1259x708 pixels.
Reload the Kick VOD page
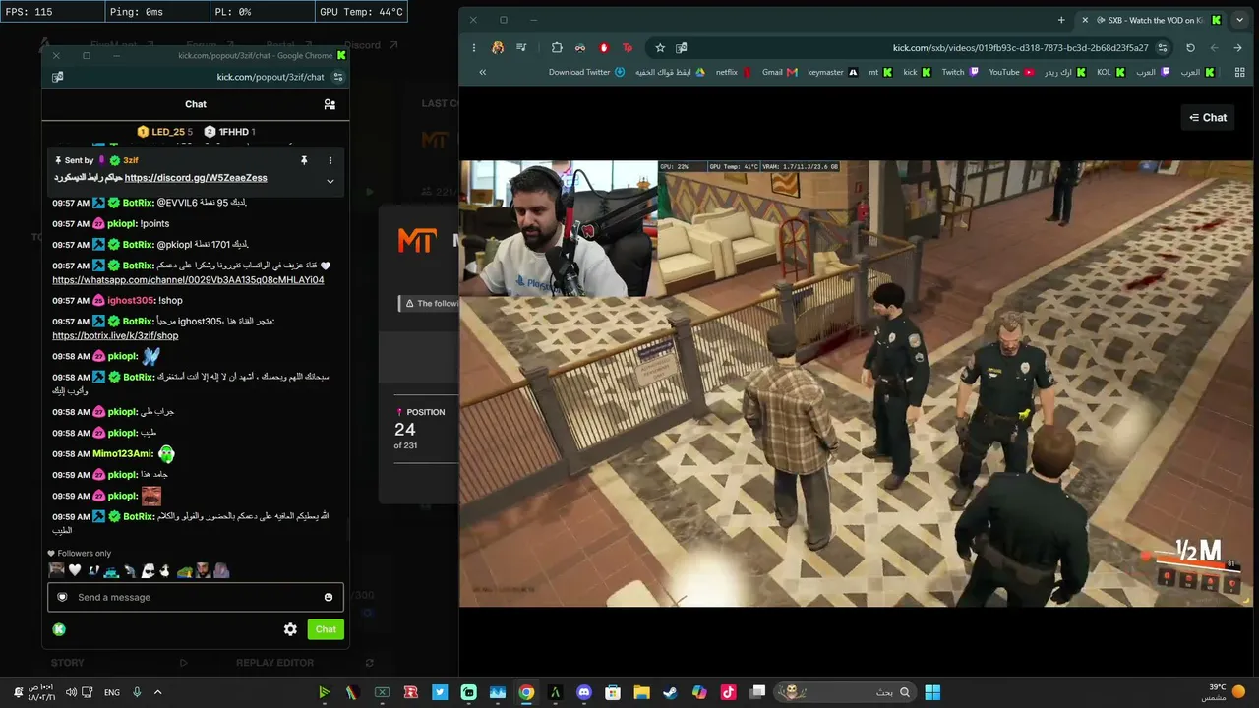coord(1190,47)
